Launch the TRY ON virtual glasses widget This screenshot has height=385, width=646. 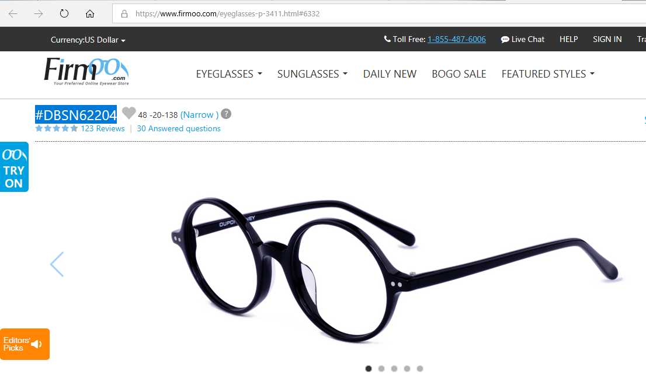pyautogui.click(x=14, y=167)
